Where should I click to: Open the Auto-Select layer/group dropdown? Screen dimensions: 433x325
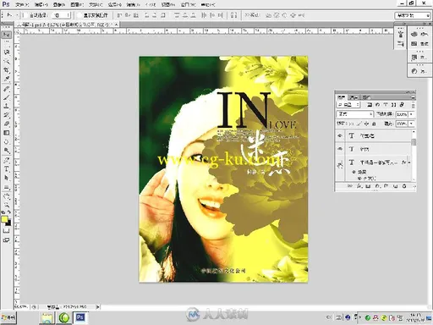click(61, 15)
